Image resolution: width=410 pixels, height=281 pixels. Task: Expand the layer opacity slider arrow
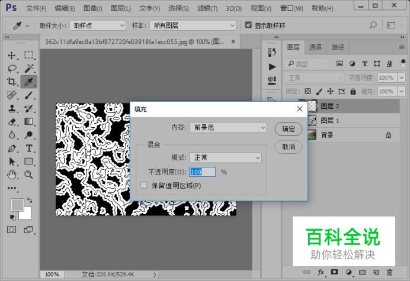(x=401, y=77)
